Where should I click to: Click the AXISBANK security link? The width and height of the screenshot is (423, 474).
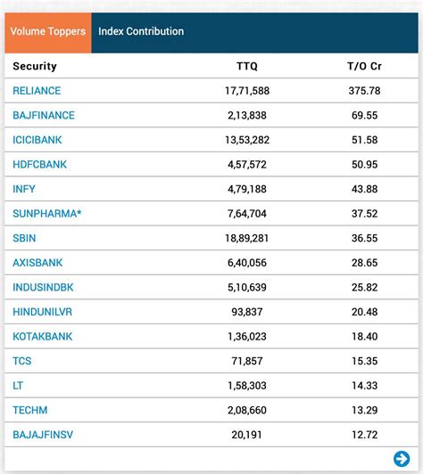(37, 263)
